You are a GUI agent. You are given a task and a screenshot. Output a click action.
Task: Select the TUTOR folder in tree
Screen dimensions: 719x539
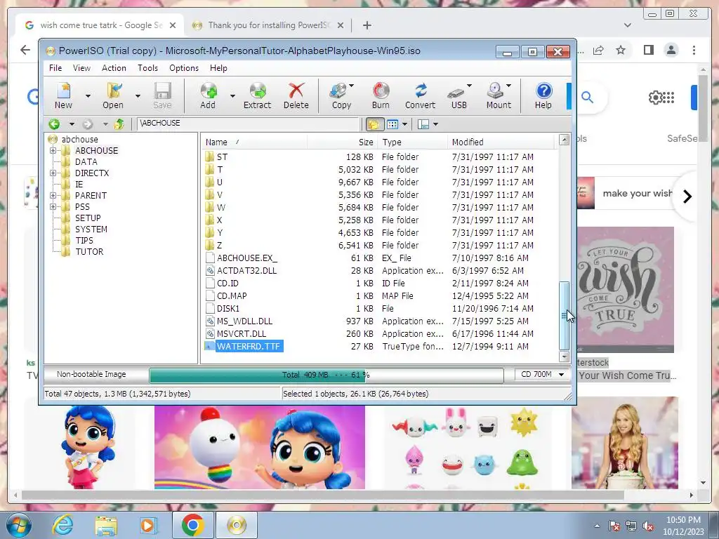click(89, 252)
